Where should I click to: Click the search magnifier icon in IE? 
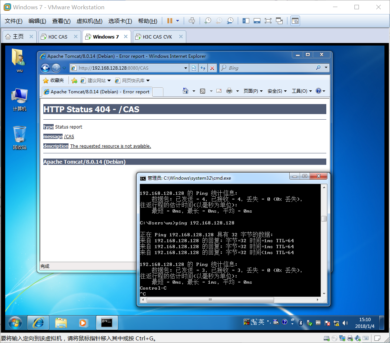click(319, 68)
